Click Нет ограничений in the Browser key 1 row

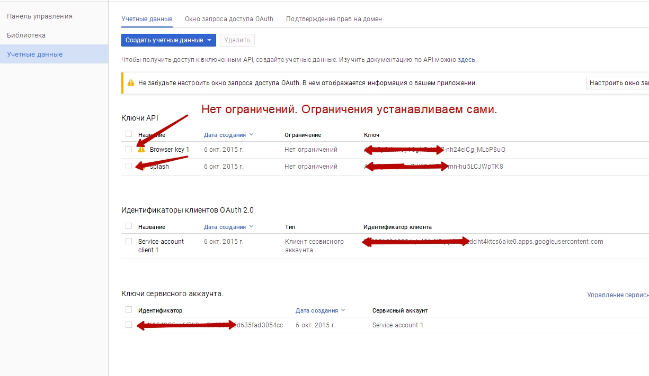tap(311, 150)
